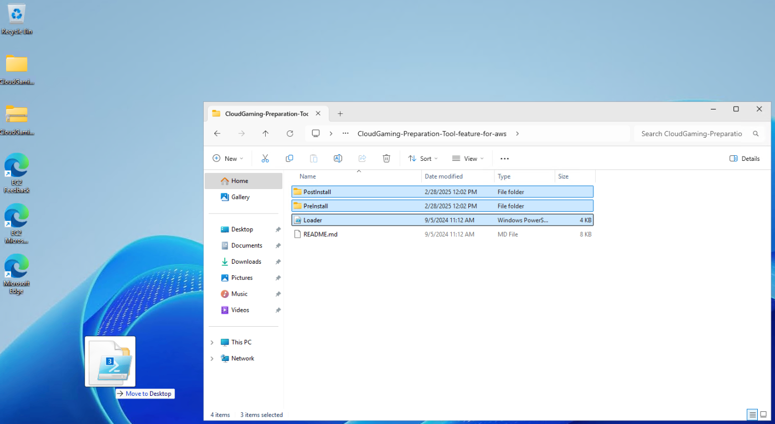Click the 4 KB size cell

(x=586, y=220)
